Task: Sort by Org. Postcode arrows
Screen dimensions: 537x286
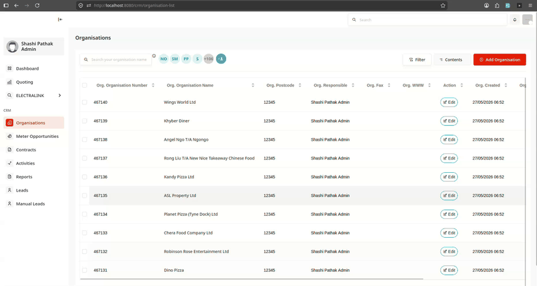Action: 299,85
